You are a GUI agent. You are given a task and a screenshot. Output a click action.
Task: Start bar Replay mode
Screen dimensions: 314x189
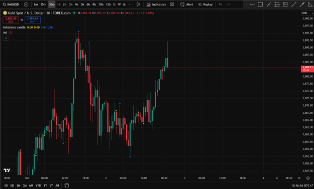(x=205, y=5)
